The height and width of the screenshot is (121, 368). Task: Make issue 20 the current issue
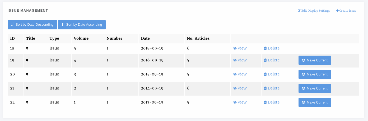pos(315,74)
